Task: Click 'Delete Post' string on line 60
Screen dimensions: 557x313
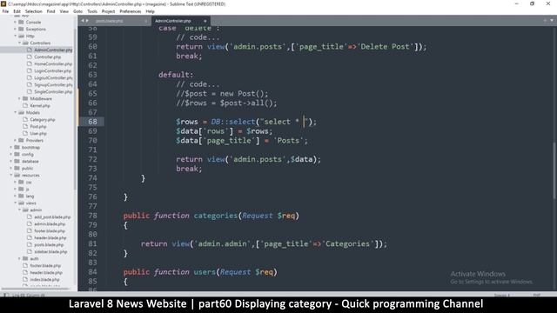Action: pyautogui.click(x=385, y=46)
